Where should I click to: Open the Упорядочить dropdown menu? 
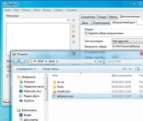pyautogui.click(x=26, y=69)
